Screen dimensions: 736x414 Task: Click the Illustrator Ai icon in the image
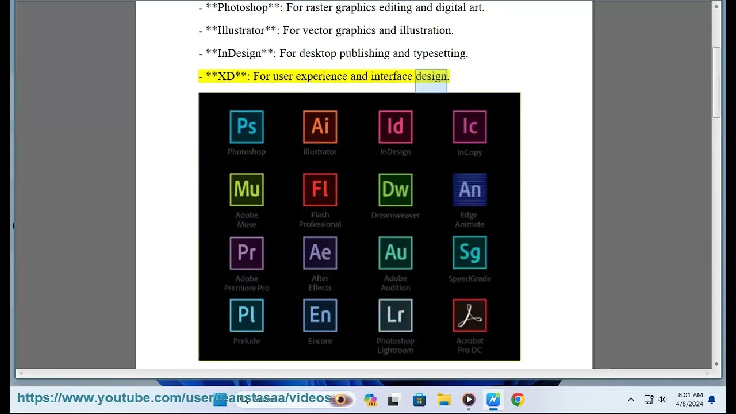point(320,126)
